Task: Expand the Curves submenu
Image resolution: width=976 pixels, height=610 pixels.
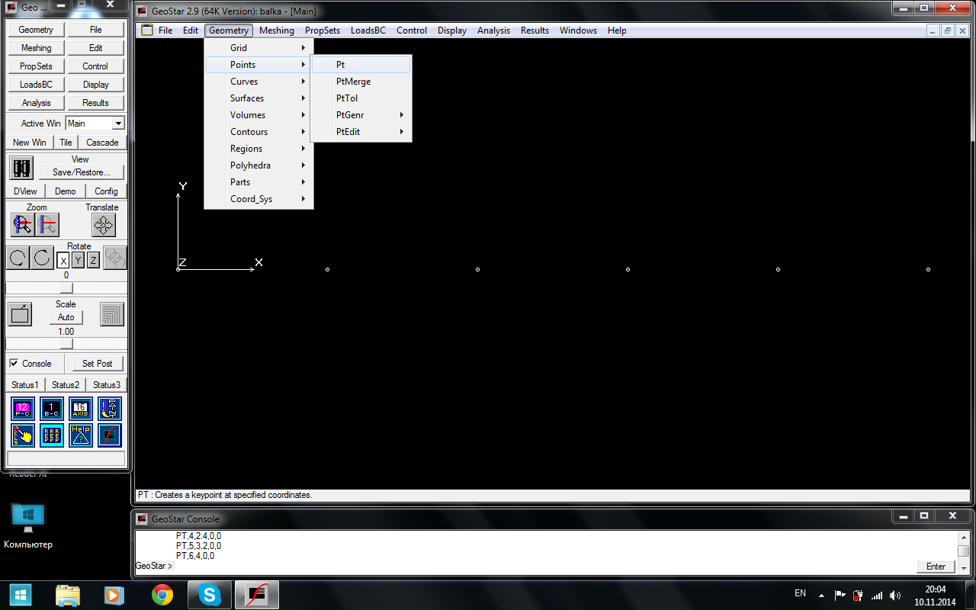Action: pos(258,82)
